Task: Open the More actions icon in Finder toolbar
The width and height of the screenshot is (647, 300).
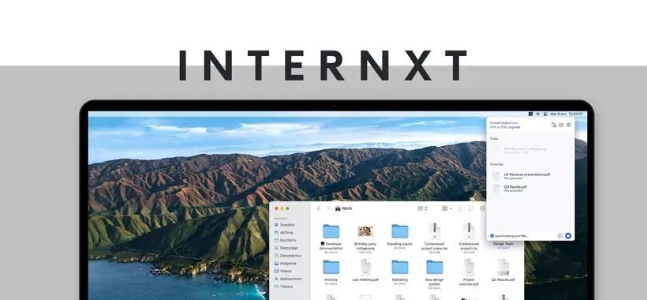Action: pyautogui.click(x=482, y=208)
